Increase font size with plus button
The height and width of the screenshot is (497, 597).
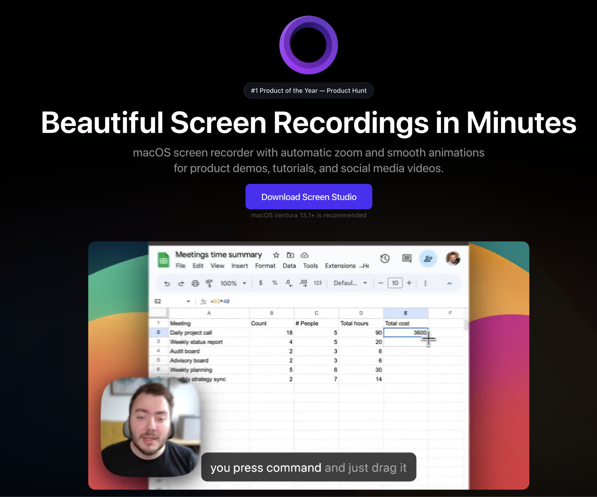[409, 283]
